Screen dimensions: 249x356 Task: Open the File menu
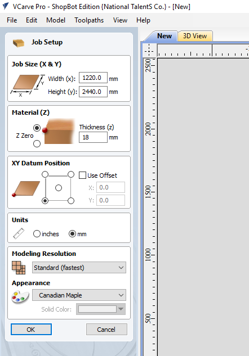point(12,20)
